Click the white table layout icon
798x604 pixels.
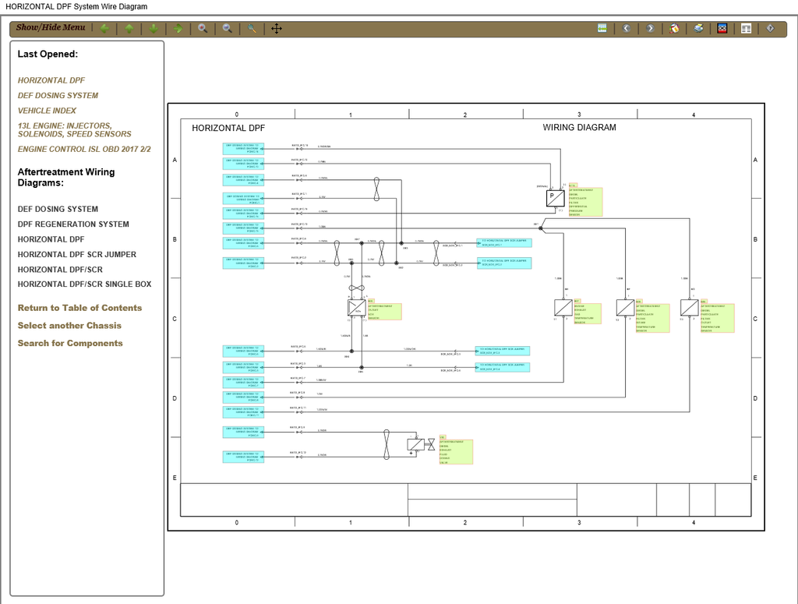[746, 29]
